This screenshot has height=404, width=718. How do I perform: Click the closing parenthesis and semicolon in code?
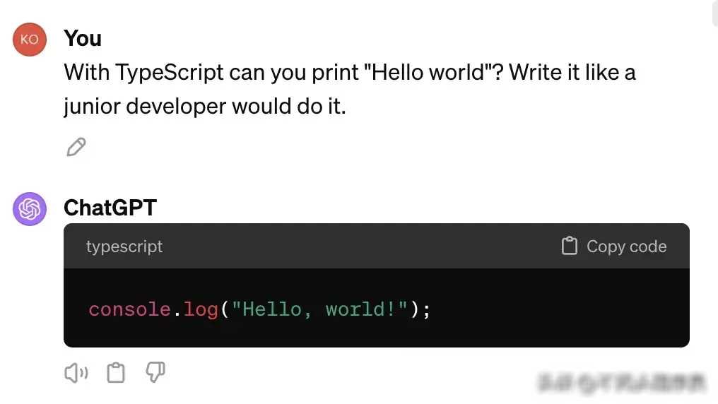420,310
